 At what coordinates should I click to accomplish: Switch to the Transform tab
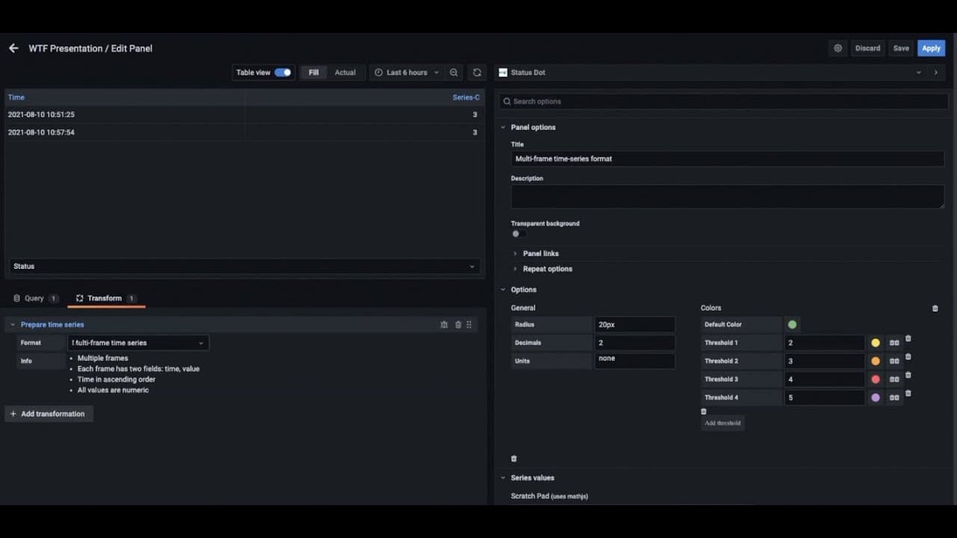click(105, 299)
